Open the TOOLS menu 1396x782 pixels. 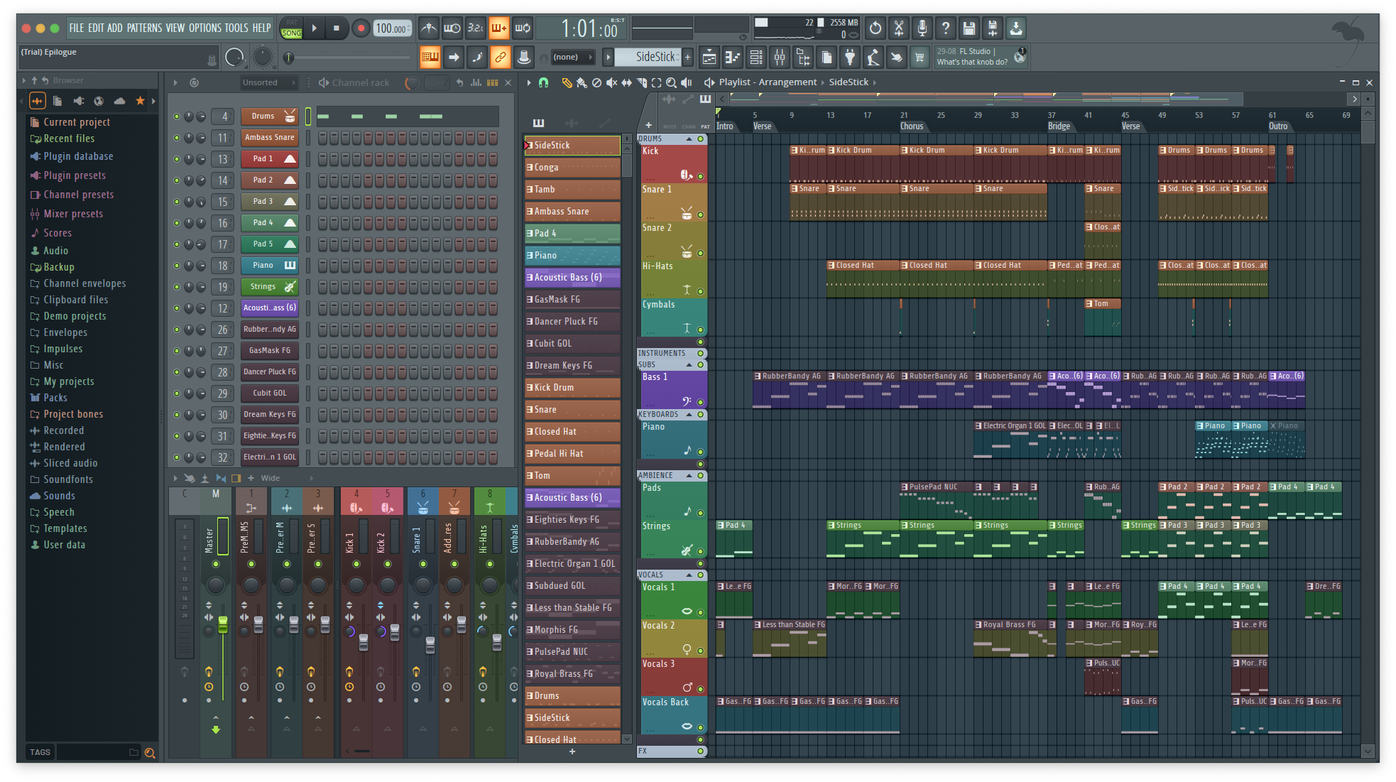pos(236,28)
